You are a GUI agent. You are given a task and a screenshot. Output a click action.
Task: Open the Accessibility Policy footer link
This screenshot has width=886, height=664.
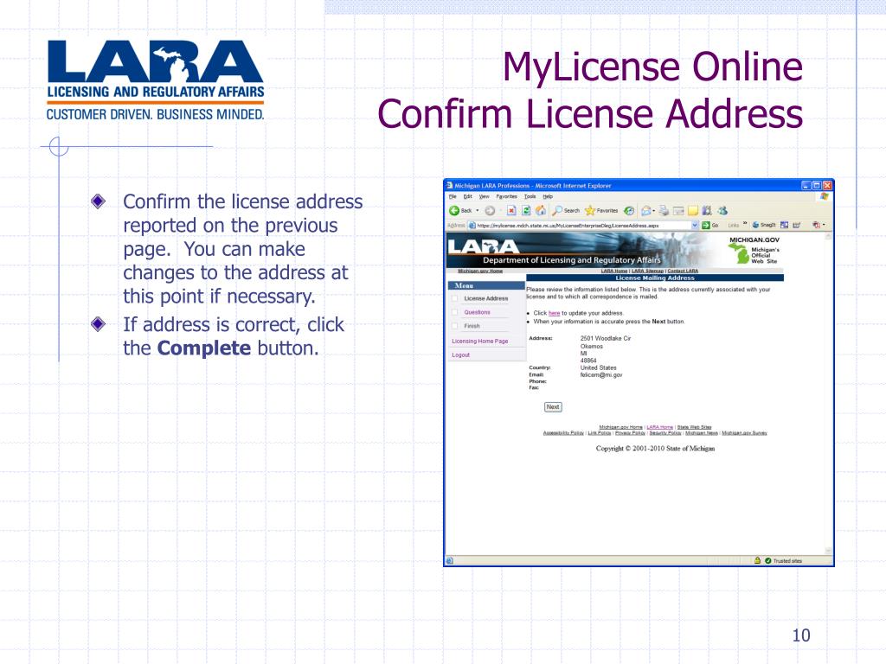563,433
